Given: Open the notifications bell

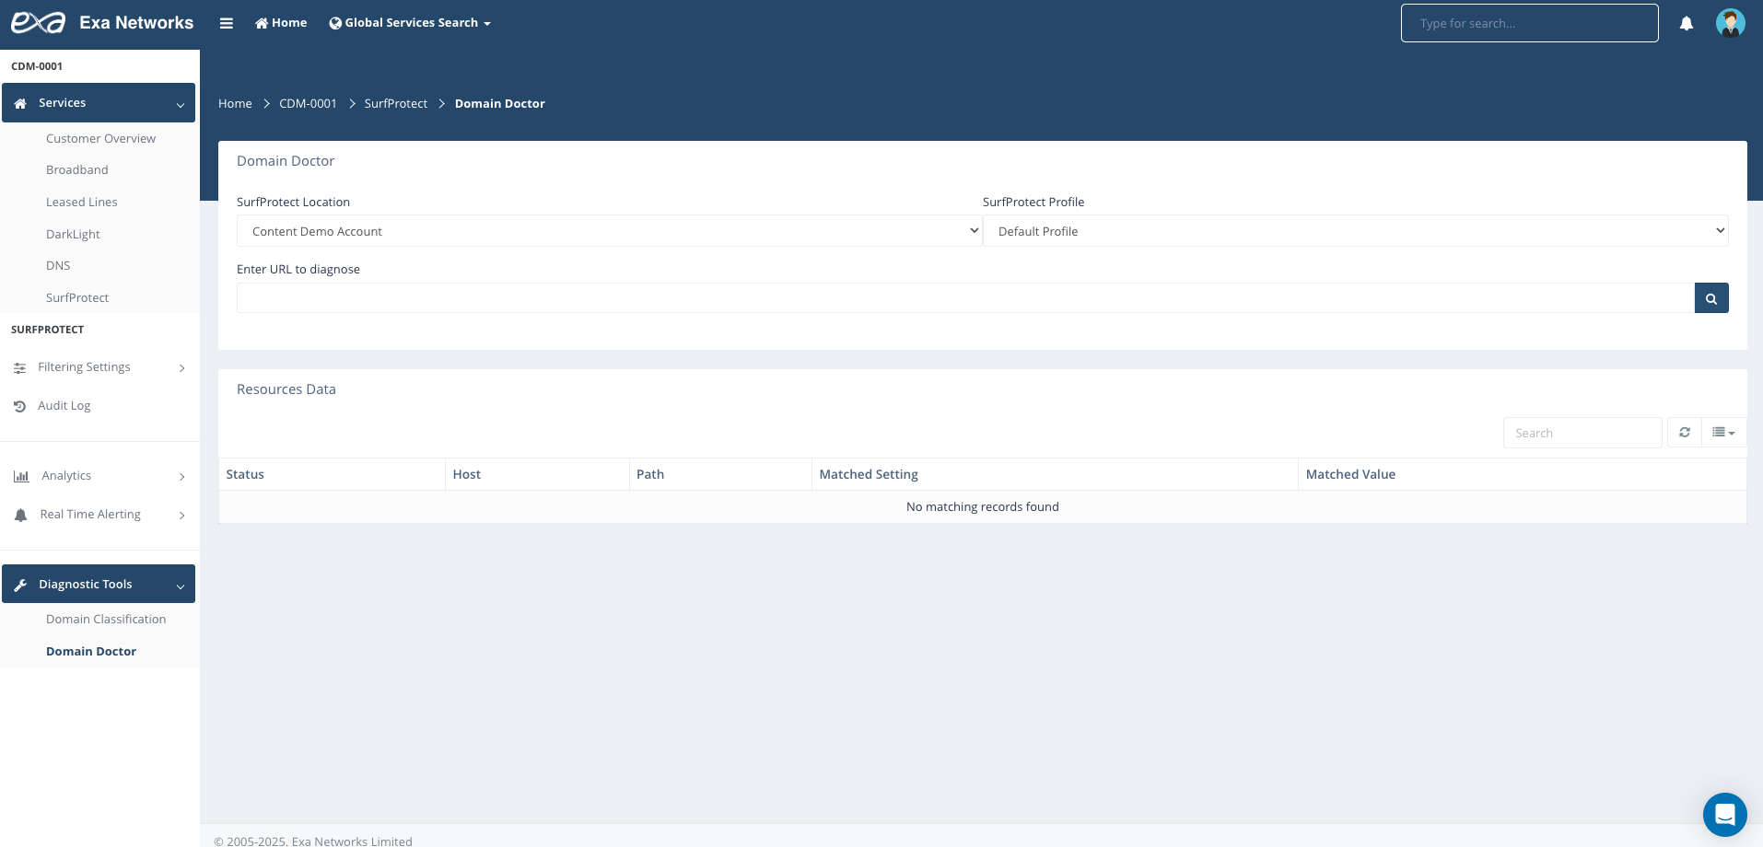Looking at the screenshot, I should 1686,24.
